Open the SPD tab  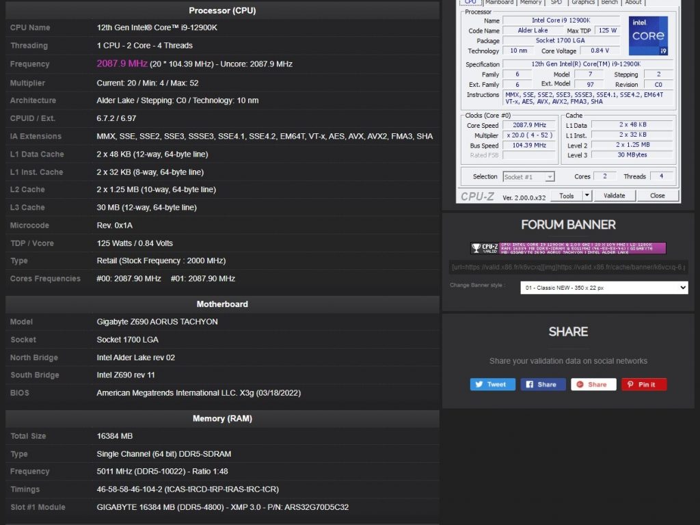(x=556, y=3)
